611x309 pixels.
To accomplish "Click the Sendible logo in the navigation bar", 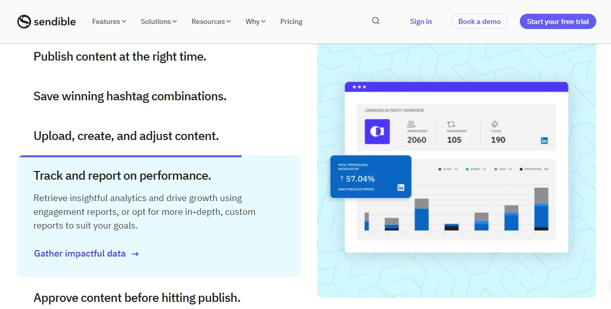I will [x=46, y=21].
